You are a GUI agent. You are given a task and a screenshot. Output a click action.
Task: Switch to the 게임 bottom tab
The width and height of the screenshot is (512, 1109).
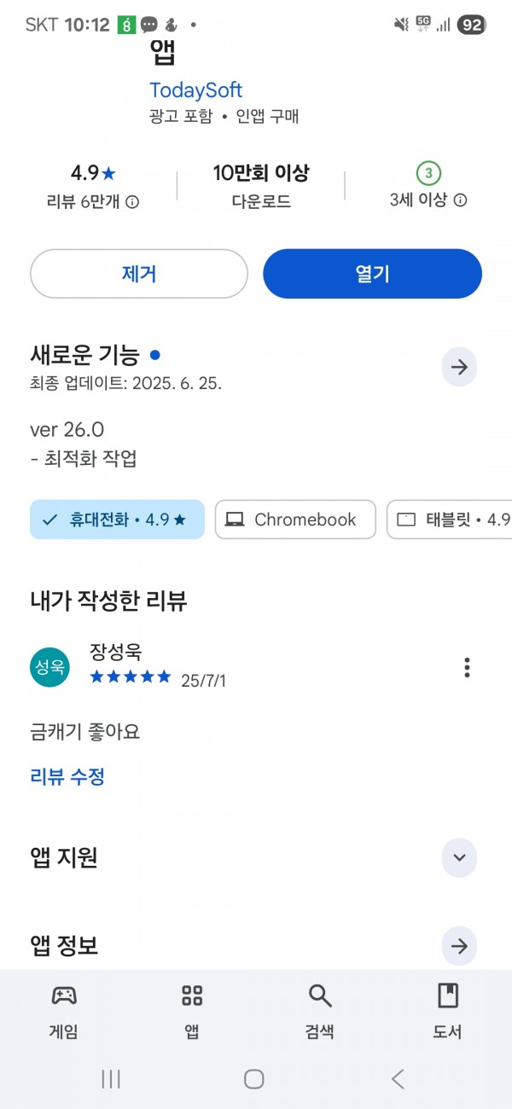pyautogui.click(x=64, y=1012)
